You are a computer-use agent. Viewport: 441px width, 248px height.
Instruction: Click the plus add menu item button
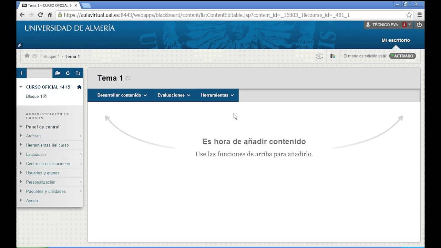(x=21, y=73)
